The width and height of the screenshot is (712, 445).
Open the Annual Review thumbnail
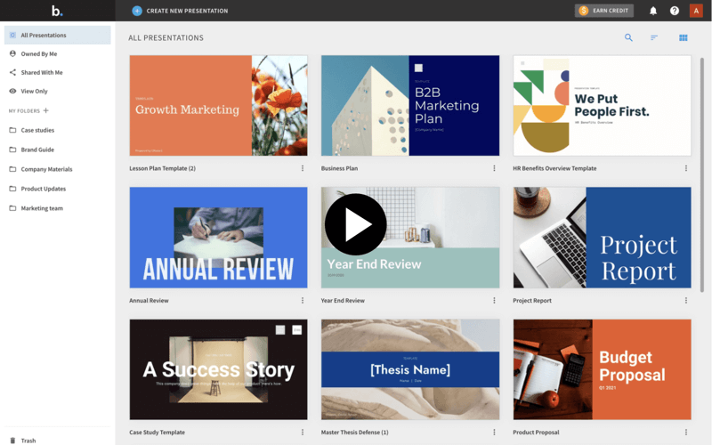point(218,238)
